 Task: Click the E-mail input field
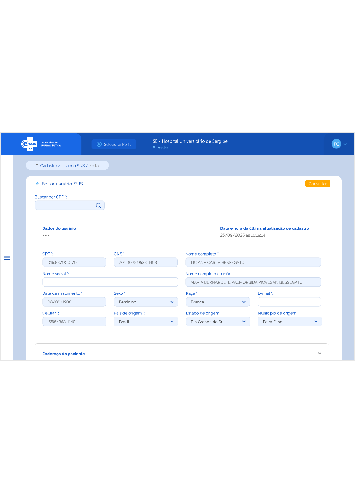(289, 302)
